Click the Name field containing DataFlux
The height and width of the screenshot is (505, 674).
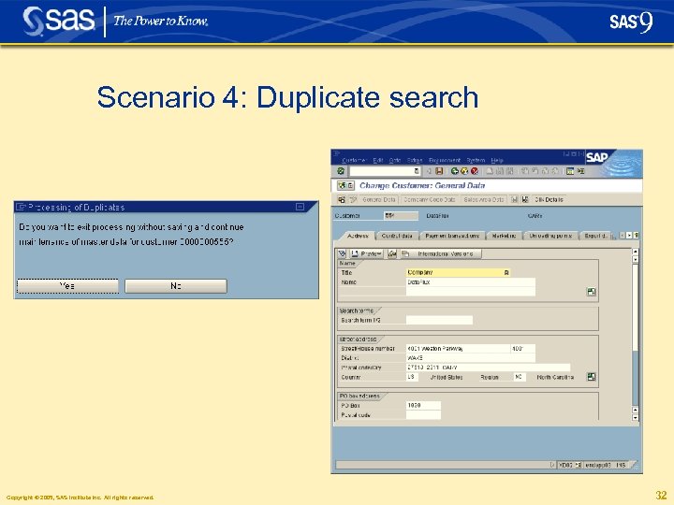click(x=471, y=282)
